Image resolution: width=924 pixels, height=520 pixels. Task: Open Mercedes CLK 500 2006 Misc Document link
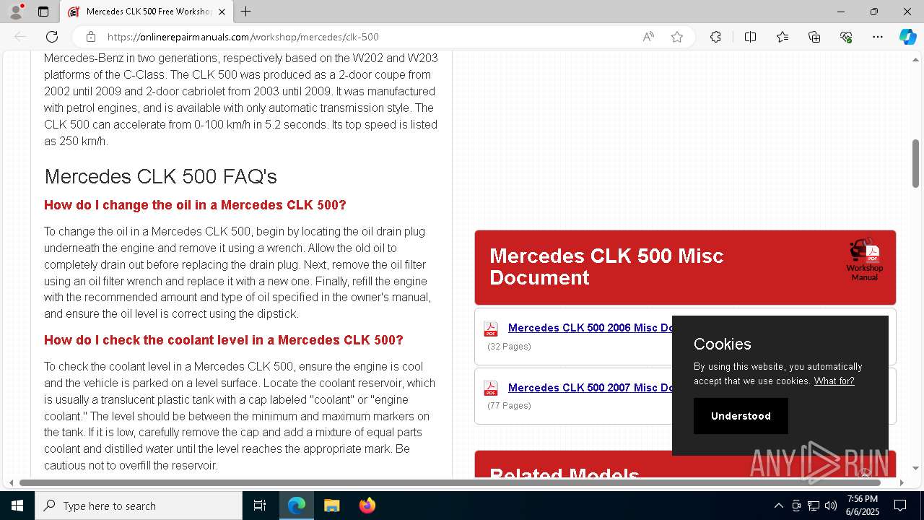(x=591, y=328)
